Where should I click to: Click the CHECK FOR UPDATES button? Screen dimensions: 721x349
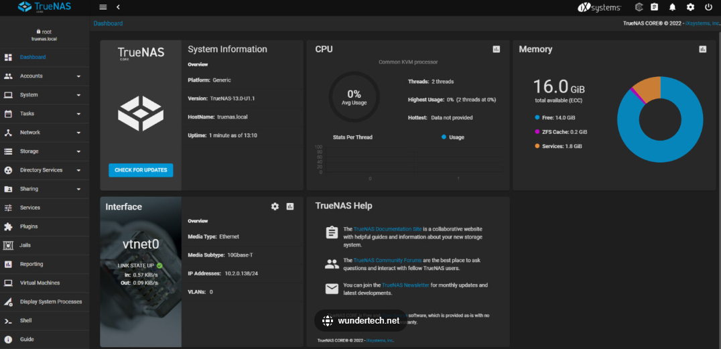[141, 170]
